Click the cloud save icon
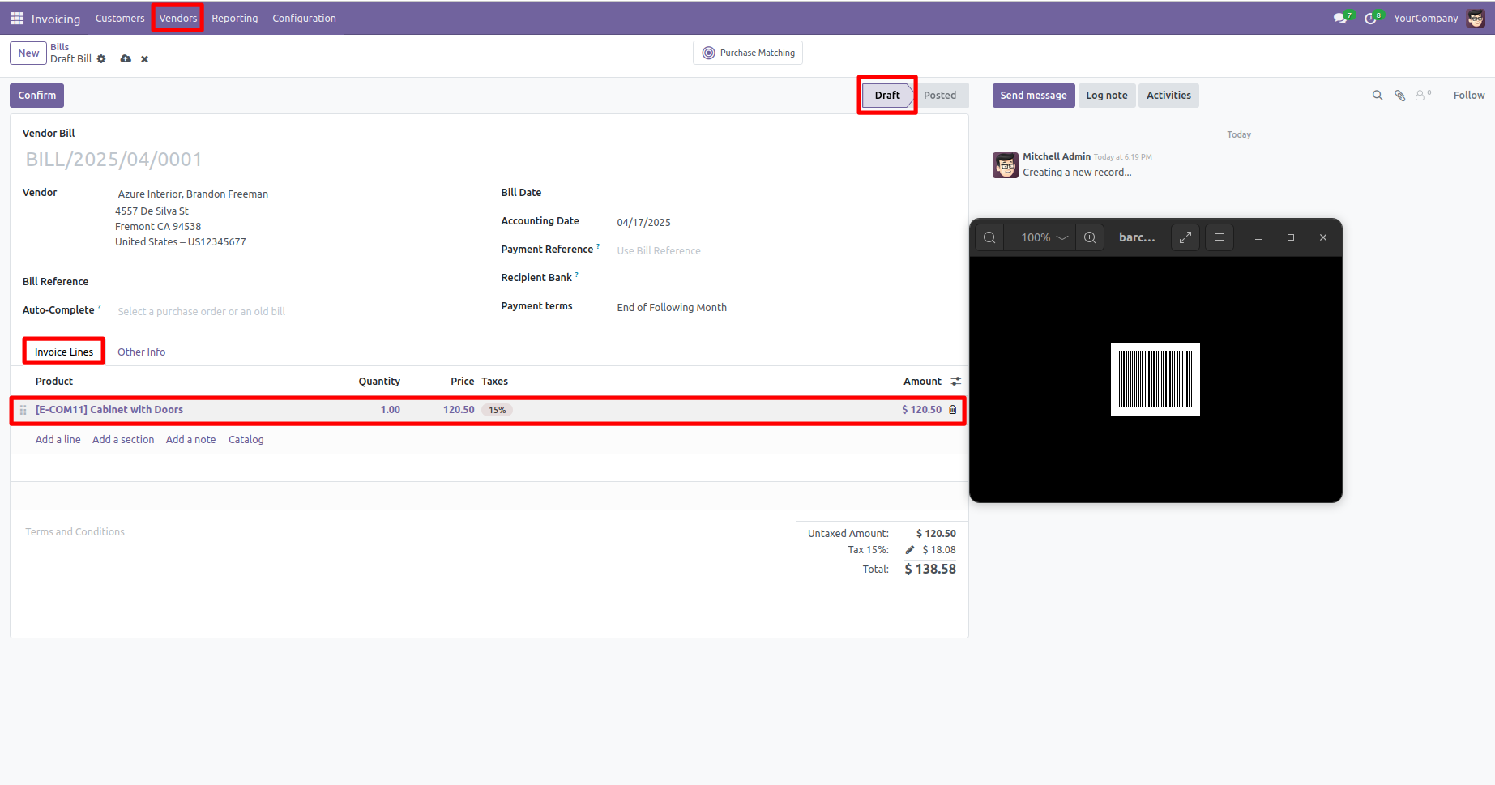Screen dimensions: 1495x785 coord(126,58)
